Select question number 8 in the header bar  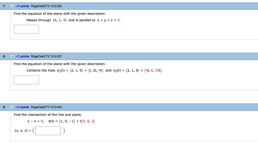tap(4, 56)
